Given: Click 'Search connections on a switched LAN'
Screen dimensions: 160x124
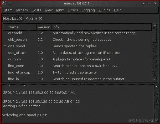Looking at the screenshot, I should tap(85, 66).
